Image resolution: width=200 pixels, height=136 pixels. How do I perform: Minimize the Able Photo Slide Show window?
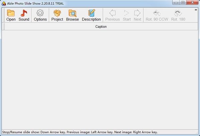tap(176, 2)
